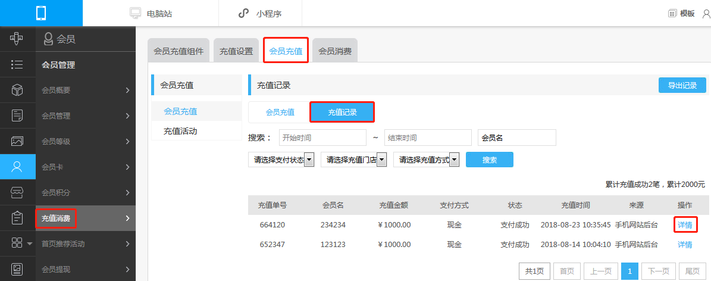The width and height of the screenshot is (711, 281).
Task: Click order number 652347
Action: pyautogui.click(x=272, y=245)
